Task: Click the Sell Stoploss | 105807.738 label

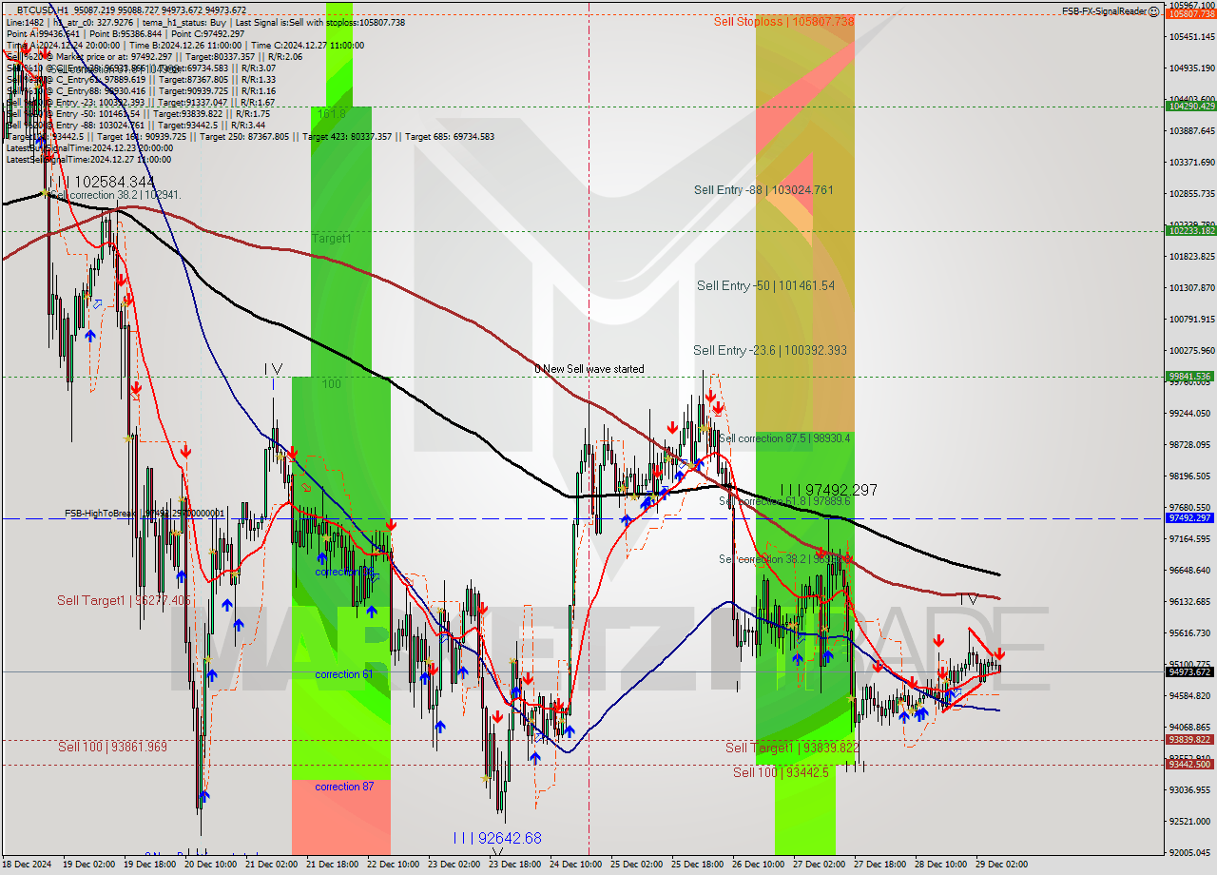Action: pyautogui.click(x=783, y=21)
